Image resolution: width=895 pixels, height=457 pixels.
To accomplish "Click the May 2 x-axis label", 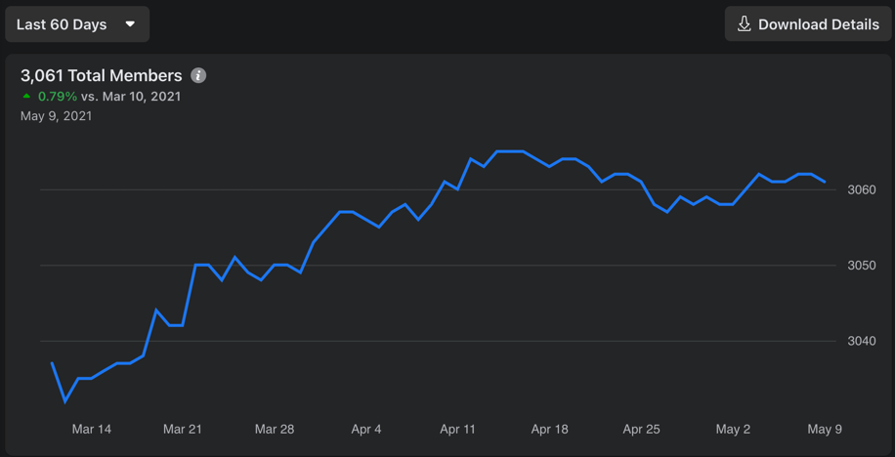I will click(733, 430).
